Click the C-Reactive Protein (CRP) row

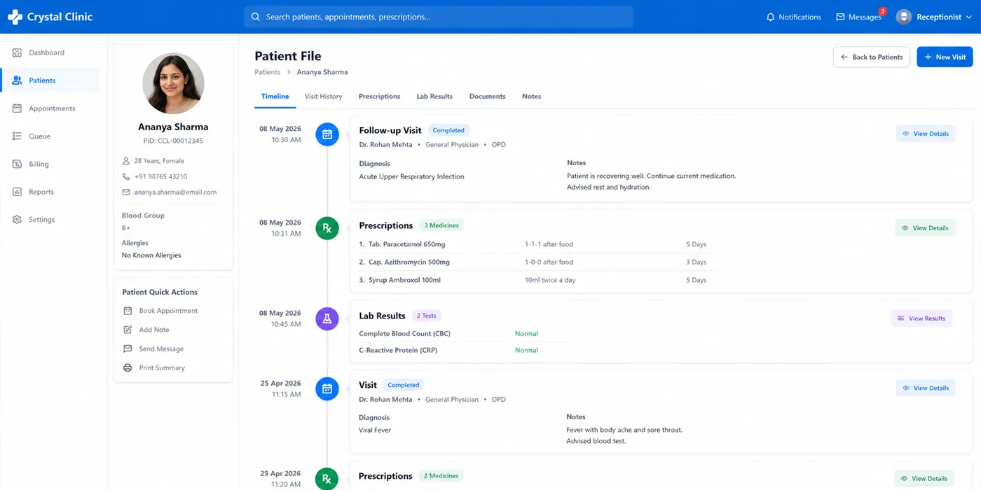pyautogui.click(x=464, y=350)
